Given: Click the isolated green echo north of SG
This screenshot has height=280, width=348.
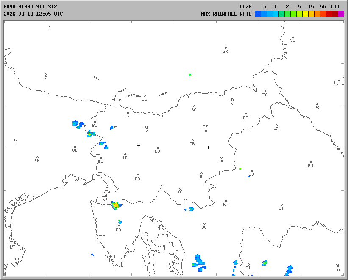Looking at the screenshot, I should pyautogui.click(x=190, y=75).
